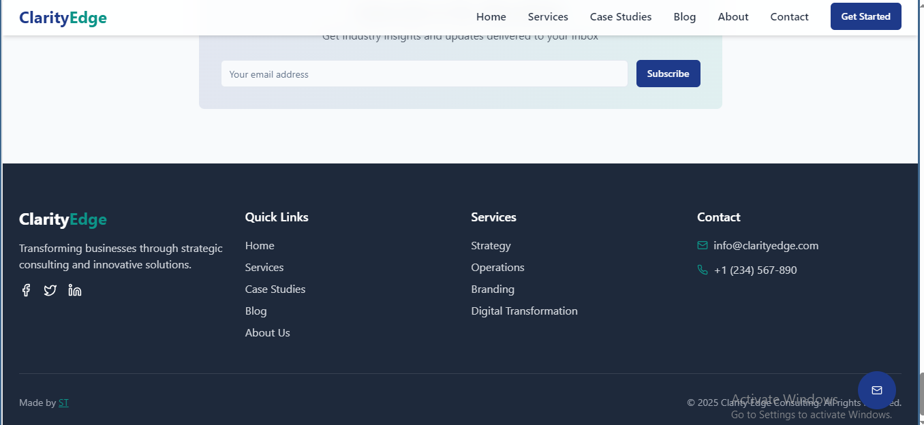
Task: Open the LinkedIn icon in footer
Action: 75,290
